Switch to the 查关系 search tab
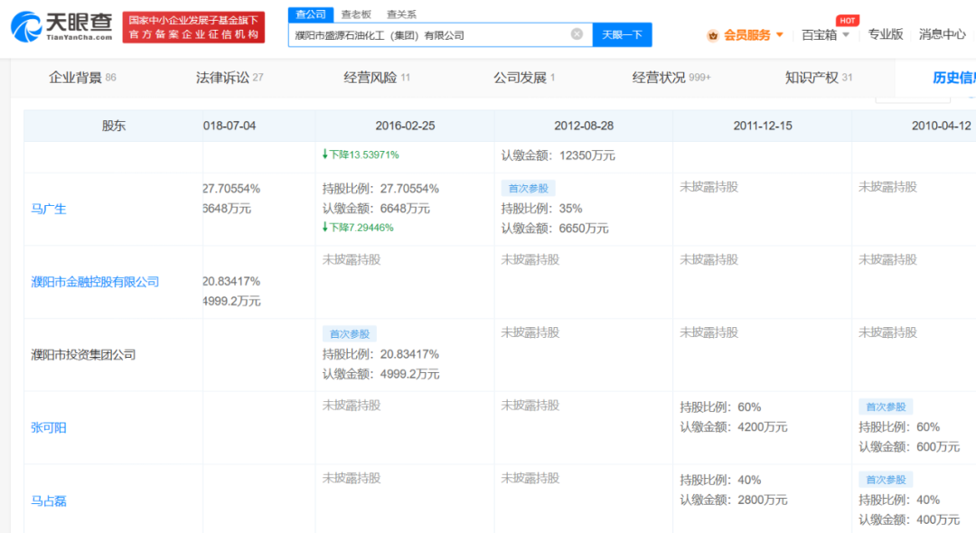976x533 pixels. [401, 14]
